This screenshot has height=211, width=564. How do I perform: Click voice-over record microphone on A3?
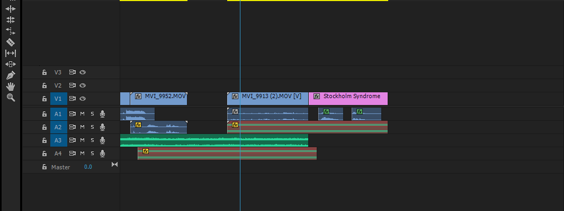(x=103, y=140)
